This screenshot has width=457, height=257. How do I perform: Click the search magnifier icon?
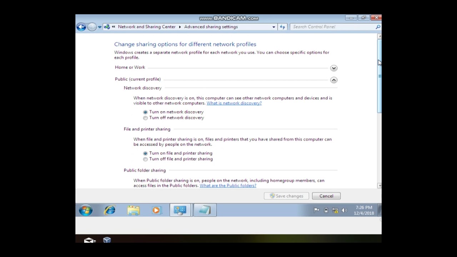pyautogui.click(x=378, y=27)
